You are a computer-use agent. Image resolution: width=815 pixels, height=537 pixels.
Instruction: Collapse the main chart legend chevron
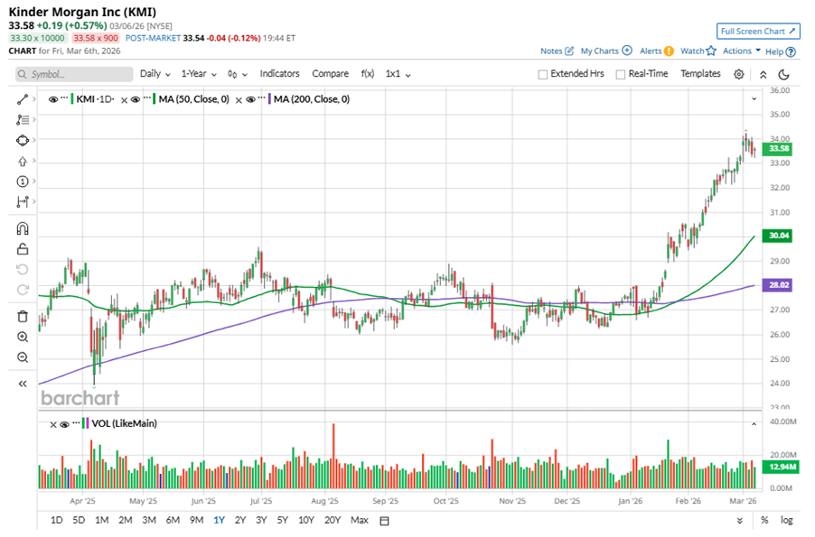tap(754, 98)
